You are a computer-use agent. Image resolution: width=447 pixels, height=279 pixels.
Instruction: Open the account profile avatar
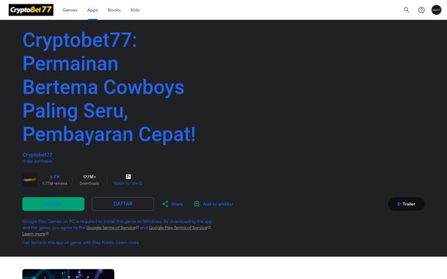(x=436, y=10)
